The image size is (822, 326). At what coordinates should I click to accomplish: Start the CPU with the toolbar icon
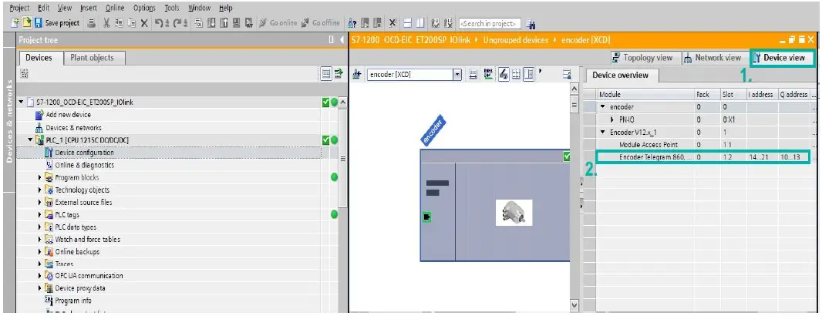point(365,23)
